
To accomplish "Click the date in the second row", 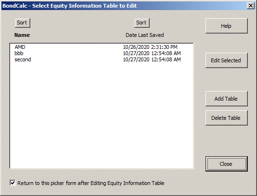I will 152,59.
